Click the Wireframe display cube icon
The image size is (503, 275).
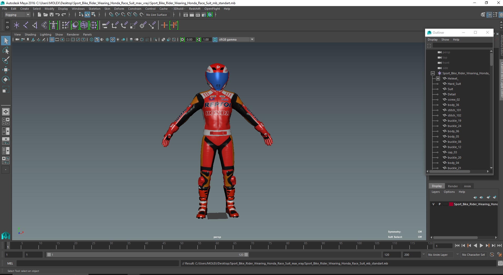[x=92, y=40]
